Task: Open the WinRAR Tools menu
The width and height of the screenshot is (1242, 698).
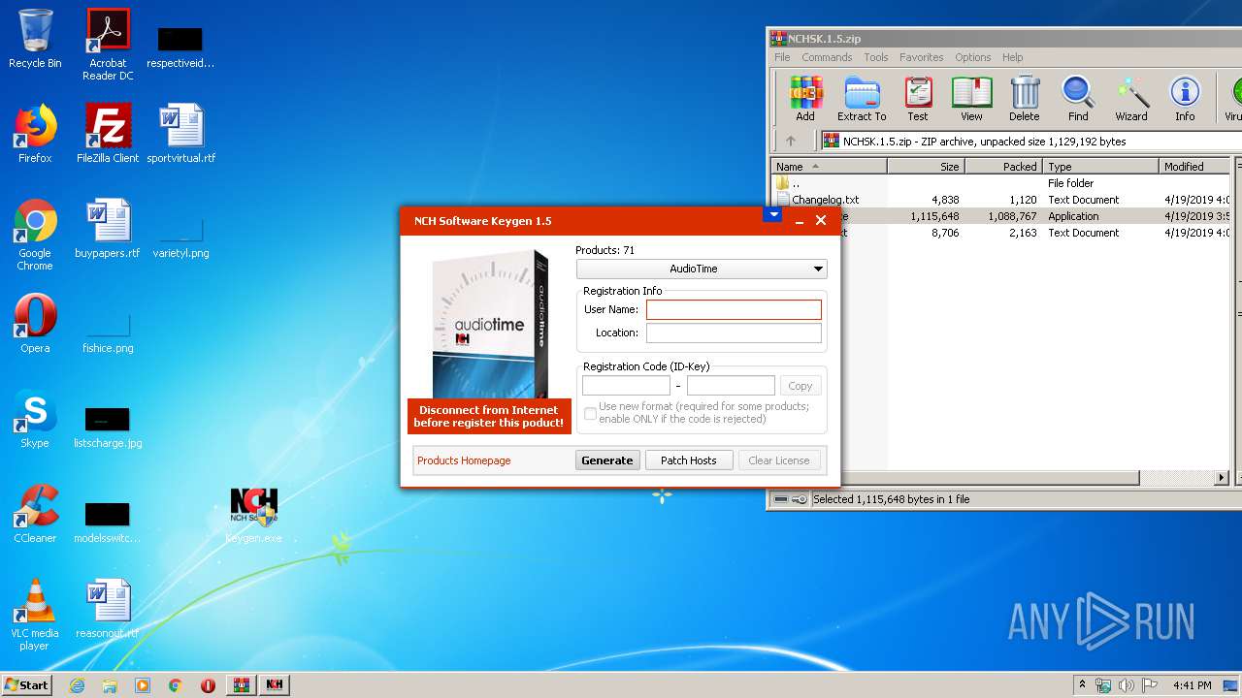Action: 876,57
